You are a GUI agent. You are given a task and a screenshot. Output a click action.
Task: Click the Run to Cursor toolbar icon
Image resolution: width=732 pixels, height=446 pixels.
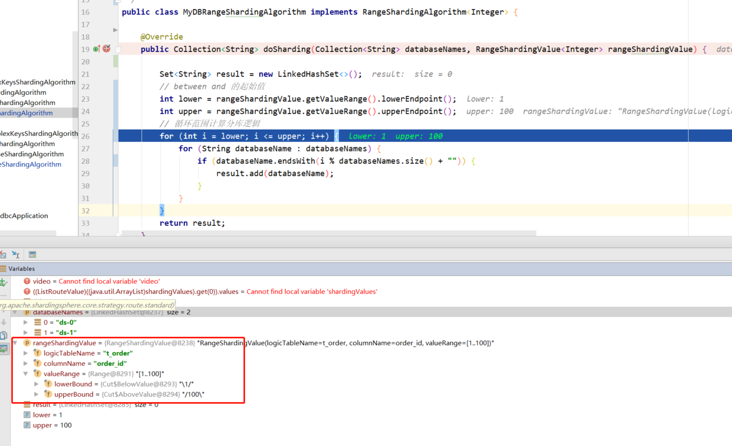pos(16,255)
